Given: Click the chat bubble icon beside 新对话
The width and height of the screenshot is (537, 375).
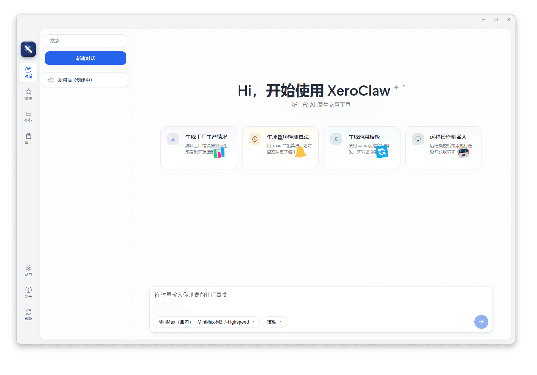Looking at the screenshot, I should point(51,80).
